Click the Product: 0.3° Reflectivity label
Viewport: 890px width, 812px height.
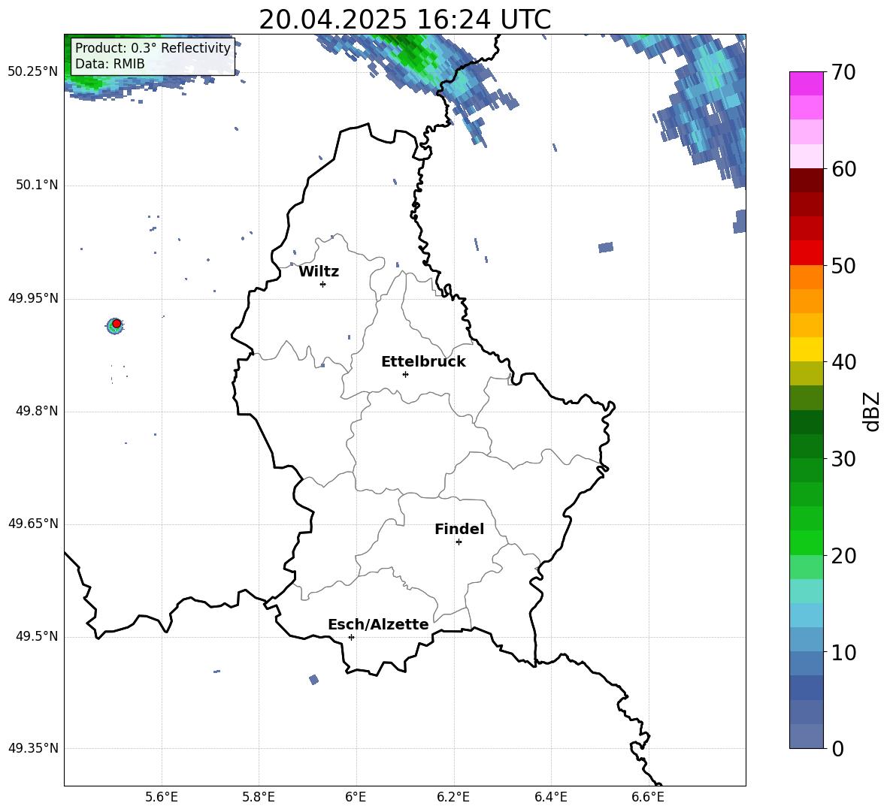click(153, 48)
